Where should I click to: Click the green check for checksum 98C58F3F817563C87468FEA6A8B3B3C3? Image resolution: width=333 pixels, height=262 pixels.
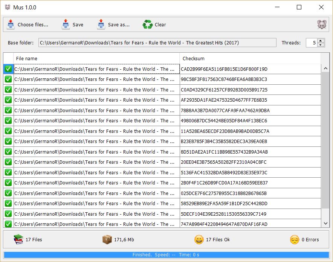tap(8, 79)
